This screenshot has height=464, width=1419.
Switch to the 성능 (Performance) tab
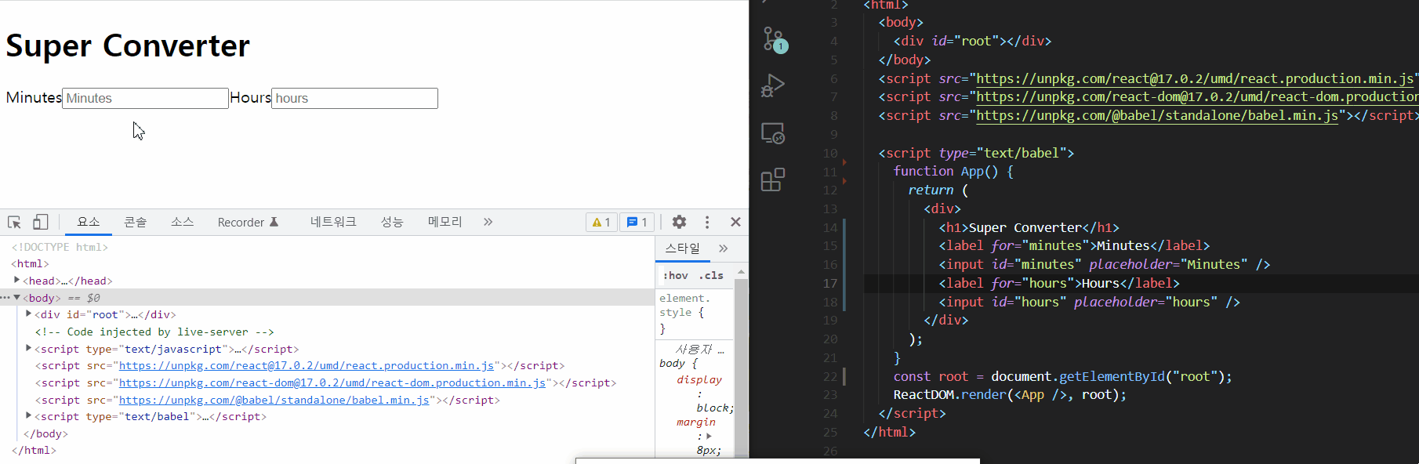point(391,222)
